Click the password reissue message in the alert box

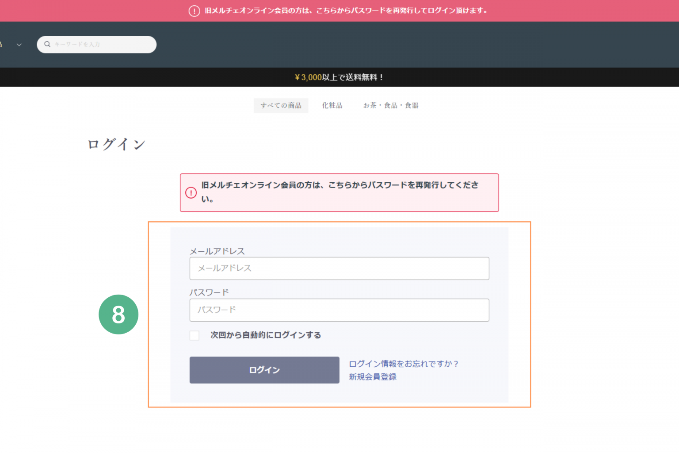(x=339, y=191)
